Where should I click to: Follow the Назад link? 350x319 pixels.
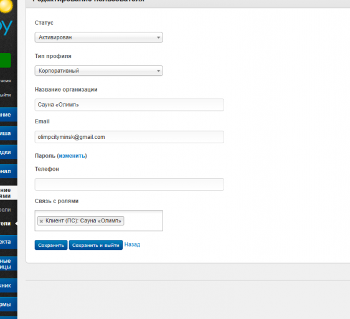(132, 244)
